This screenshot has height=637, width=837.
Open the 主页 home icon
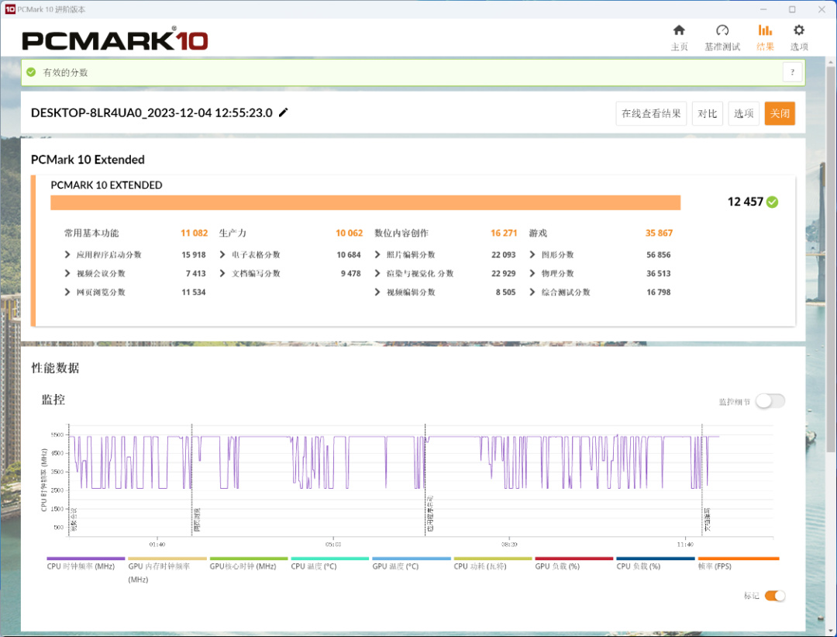[679, 30]
